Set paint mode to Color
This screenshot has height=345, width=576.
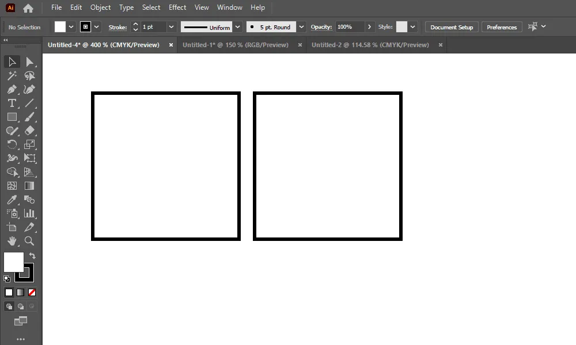tap(9, 292)
